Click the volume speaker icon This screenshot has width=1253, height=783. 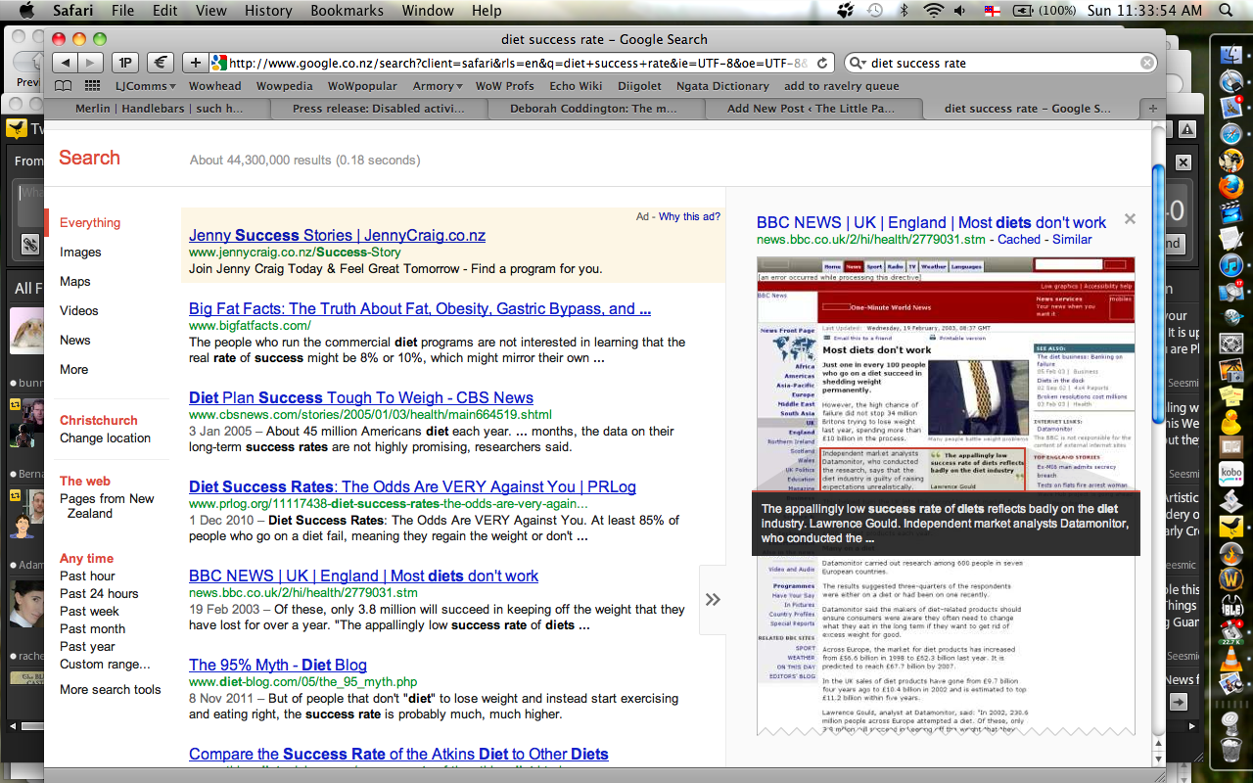[x=960, y=11]
